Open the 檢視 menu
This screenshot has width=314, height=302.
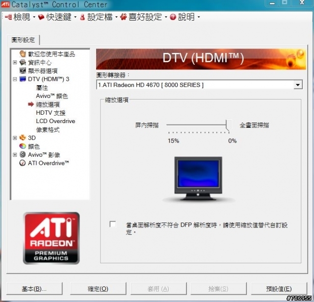click(20, 17)
